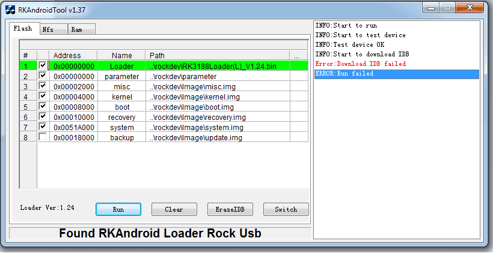Click the backup name cell
The image size is (493, 277).
pyautogui.click(x=121, y=138)
